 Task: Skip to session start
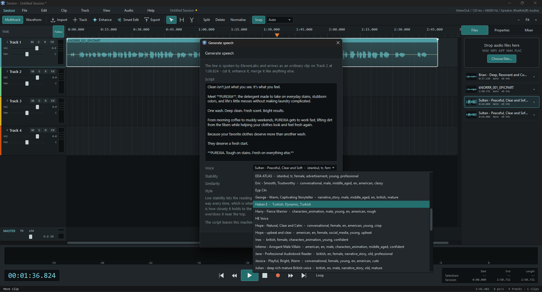[x=221, y=276]
